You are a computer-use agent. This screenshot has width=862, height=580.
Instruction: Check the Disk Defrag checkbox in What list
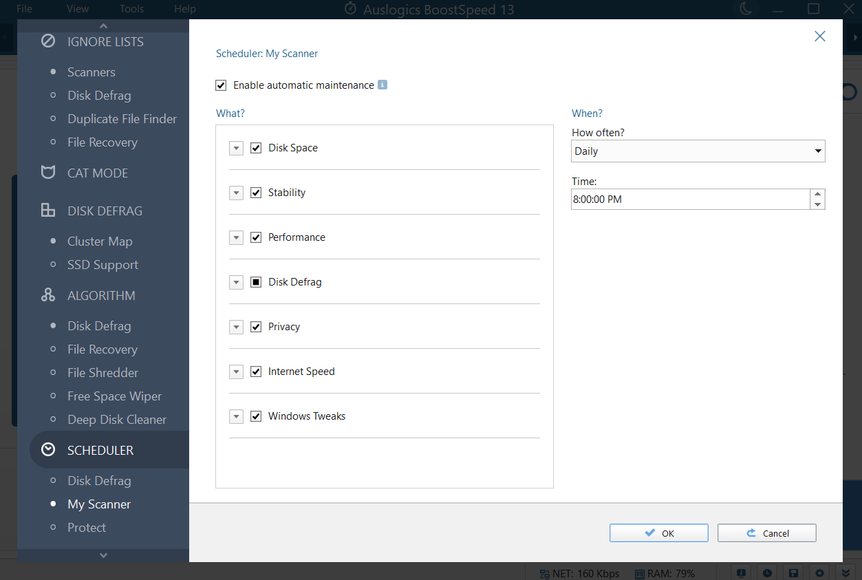(256, 282)
